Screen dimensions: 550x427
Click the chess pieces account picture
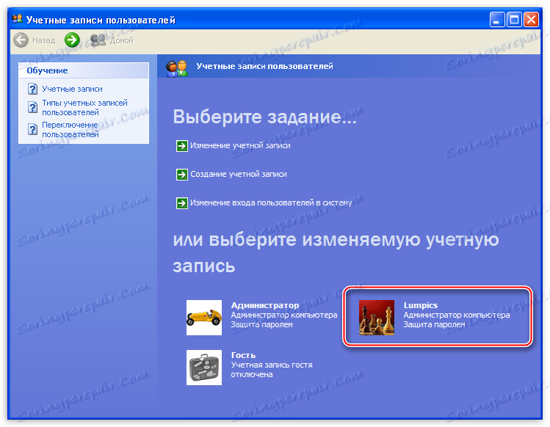point(377,318)
